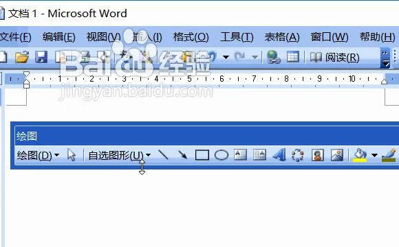Open the 自选图形(U) AutoShapes menu
The image size is (399, 247).
(x=119, y=155)
